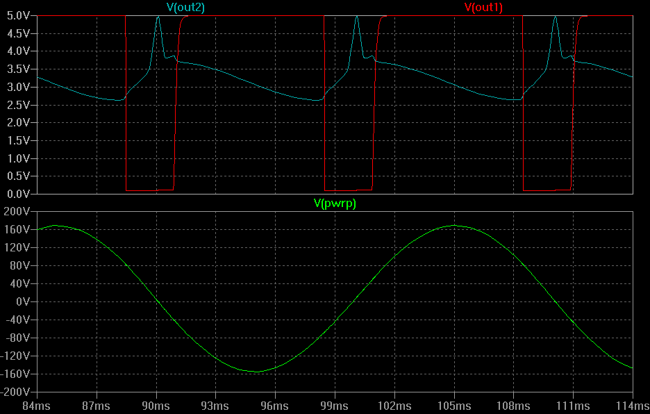Click the 0V axis label

tap(22, 302)
